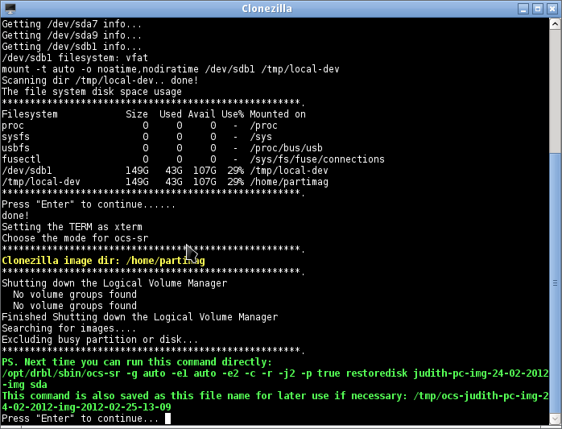Click the final 'Press "Enter" to continue...' prompt
This screenshot has height=429, width=562.
81,419
